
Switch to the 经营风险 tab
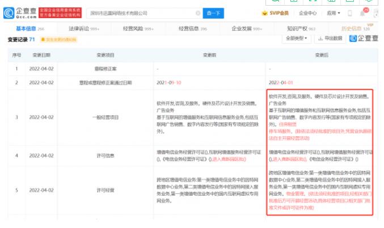[x=138, y=29]
